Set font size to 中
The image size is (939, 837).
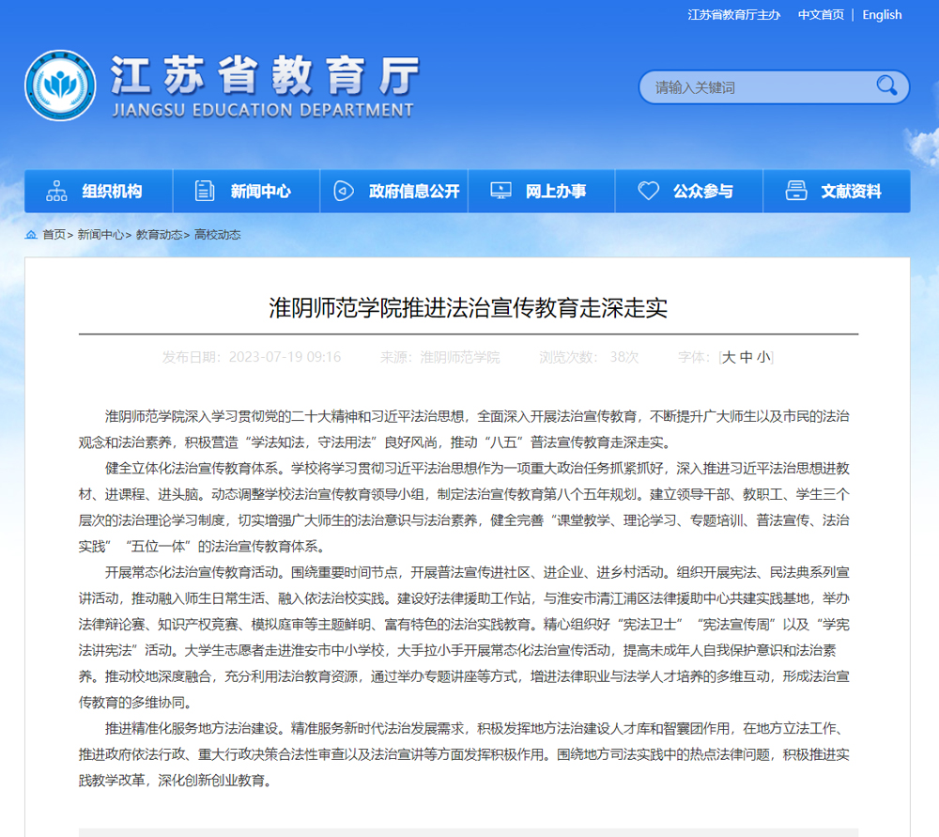pyautogui.click(x=746, y=358)
